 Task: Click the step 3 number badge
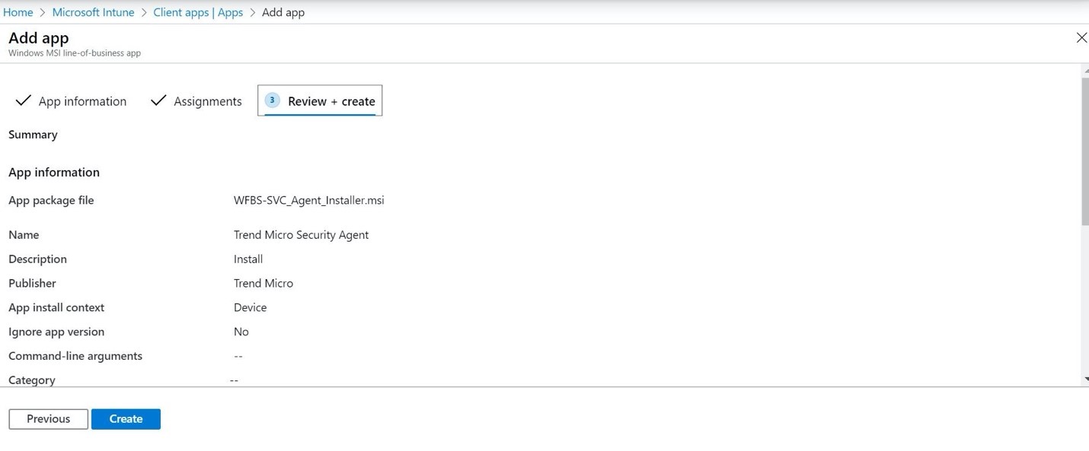pyautogui.click(x=272, y=100)
